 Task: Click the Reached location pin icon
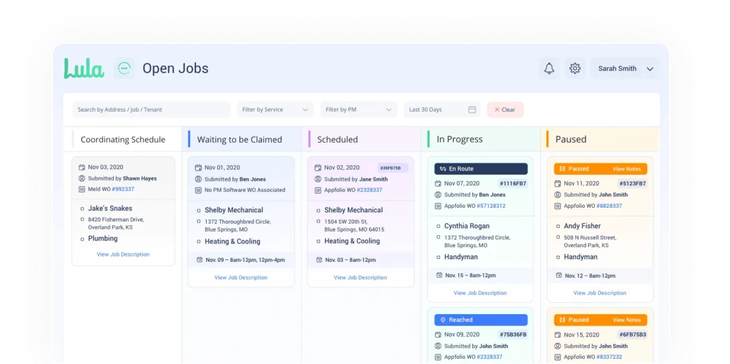click(443, 320)
